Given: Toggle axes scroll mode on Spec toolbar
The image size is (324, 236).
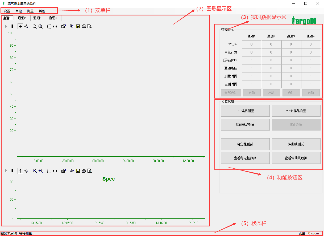Looking at the screenshot, I should (20, 171).
